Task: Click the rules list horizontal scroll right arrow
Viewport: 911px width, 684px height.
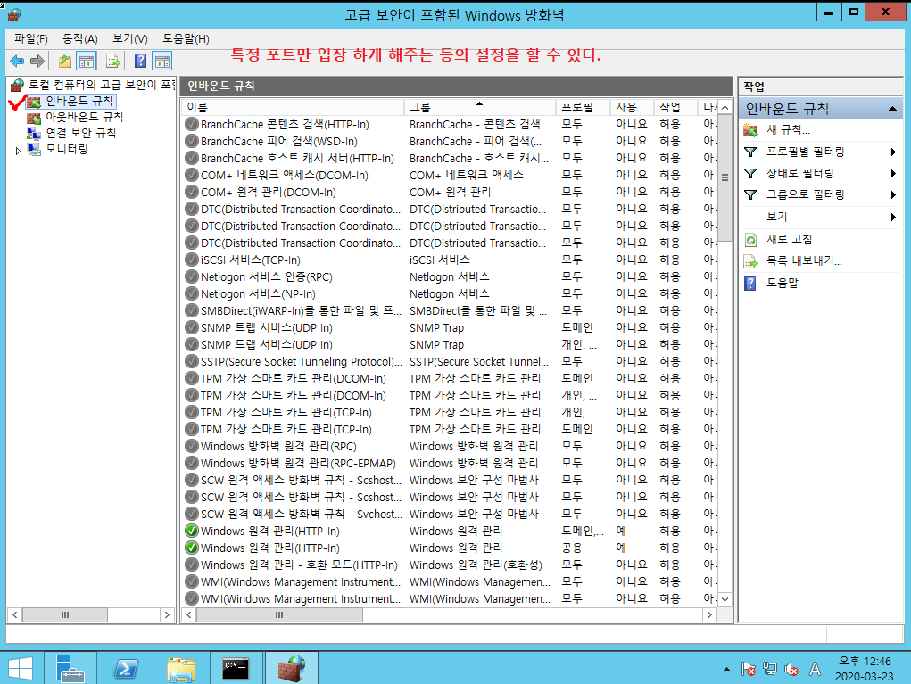Action: pyautogui.click(x=709, y=615)
